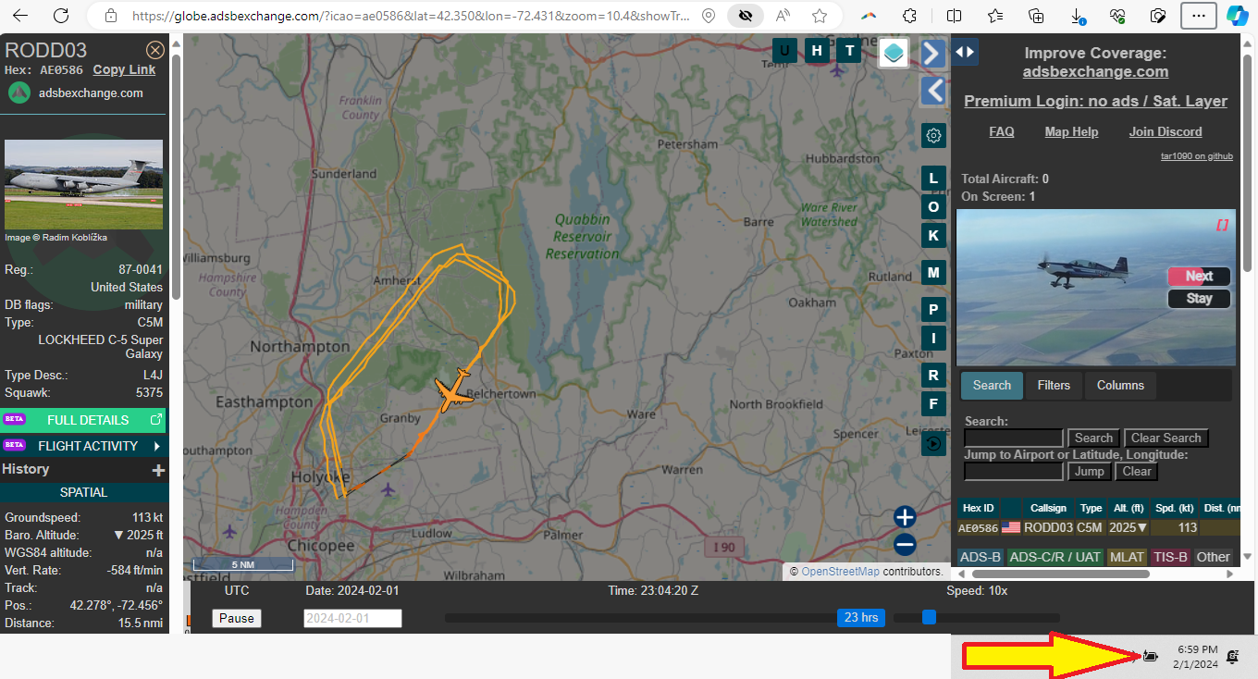Click Next on the ad video
This screenshot has width=1258, height=679.
[1199, 276]
